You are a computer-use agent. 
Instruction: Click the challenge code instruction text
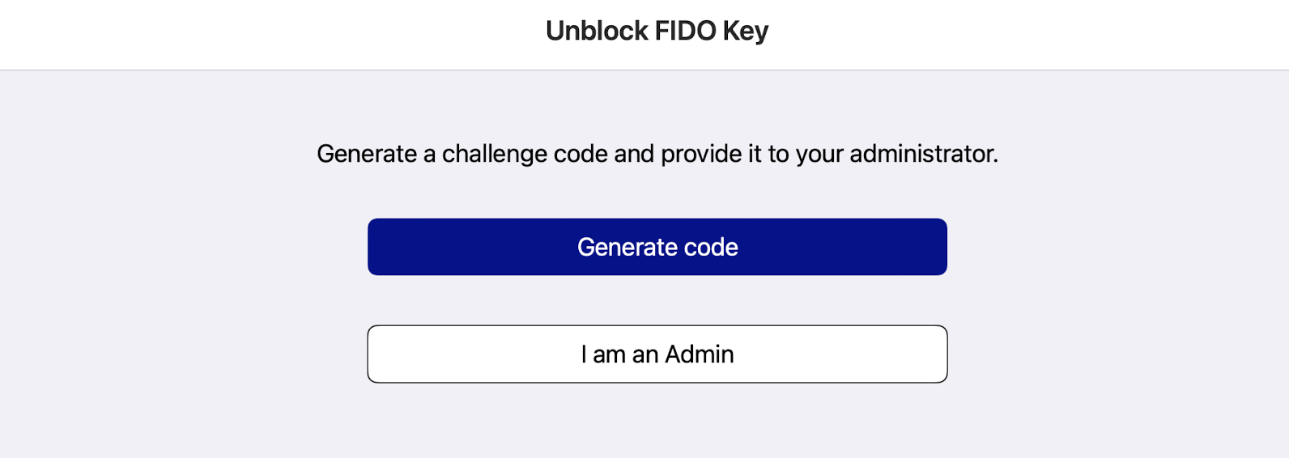click(657, 154)
